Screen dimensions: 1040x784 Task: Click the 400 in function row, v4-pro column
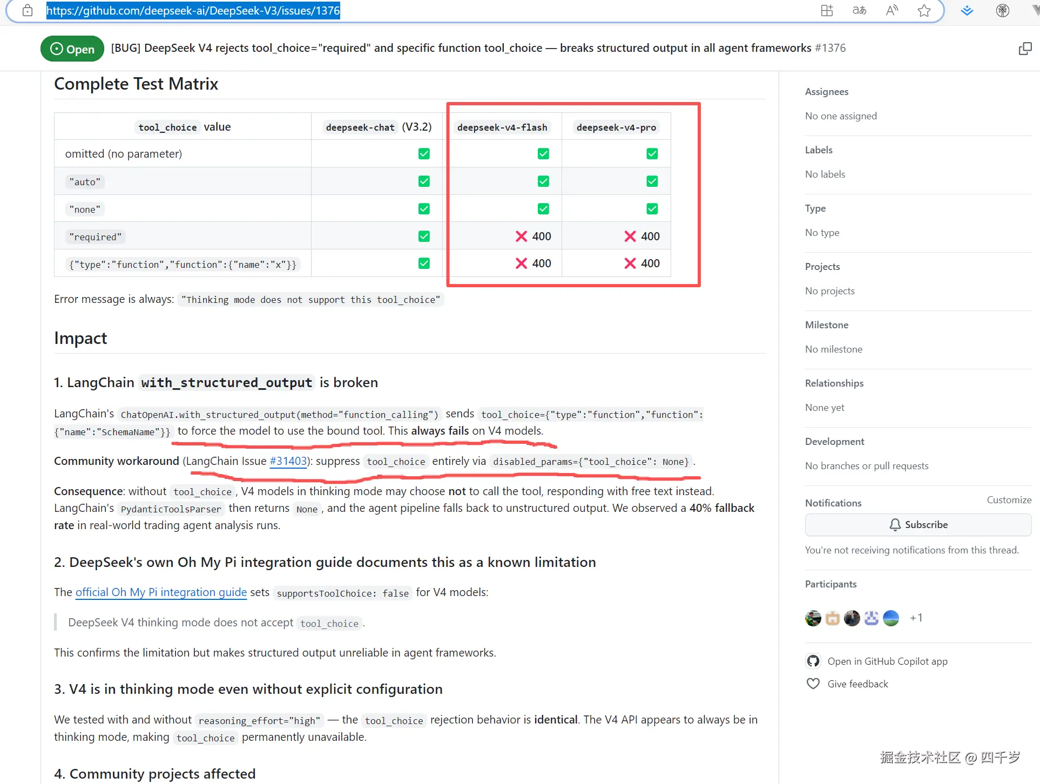point(650,263)
